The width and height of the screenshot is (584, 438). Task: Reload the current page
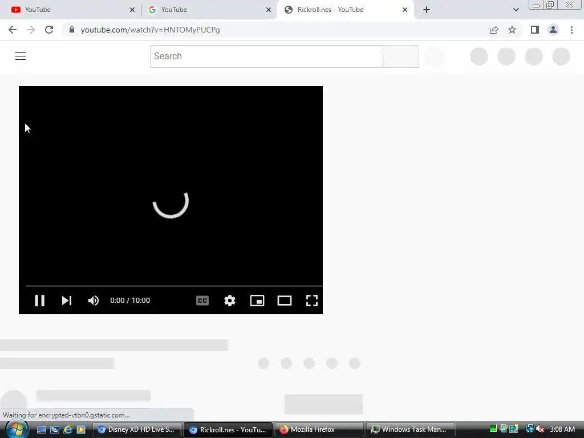coord(49,30)
